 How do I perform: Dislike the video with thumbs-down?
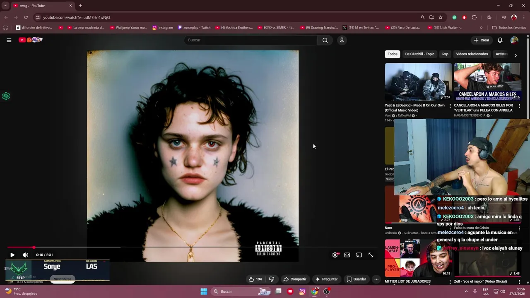pos(272,279)
